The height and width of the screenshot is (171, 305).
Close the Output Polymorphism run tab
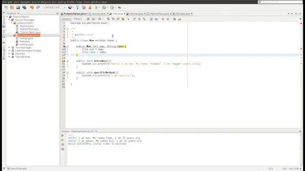[x=96, y=131]
